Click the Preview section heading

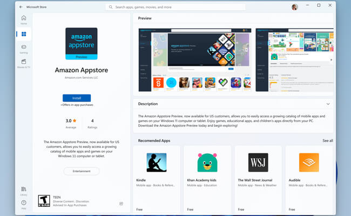[145, 18]
